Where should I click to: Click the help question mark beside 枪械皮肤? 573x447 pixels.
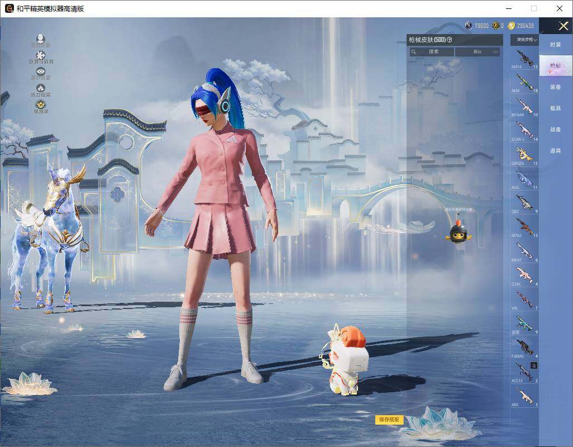pos(450,40)
